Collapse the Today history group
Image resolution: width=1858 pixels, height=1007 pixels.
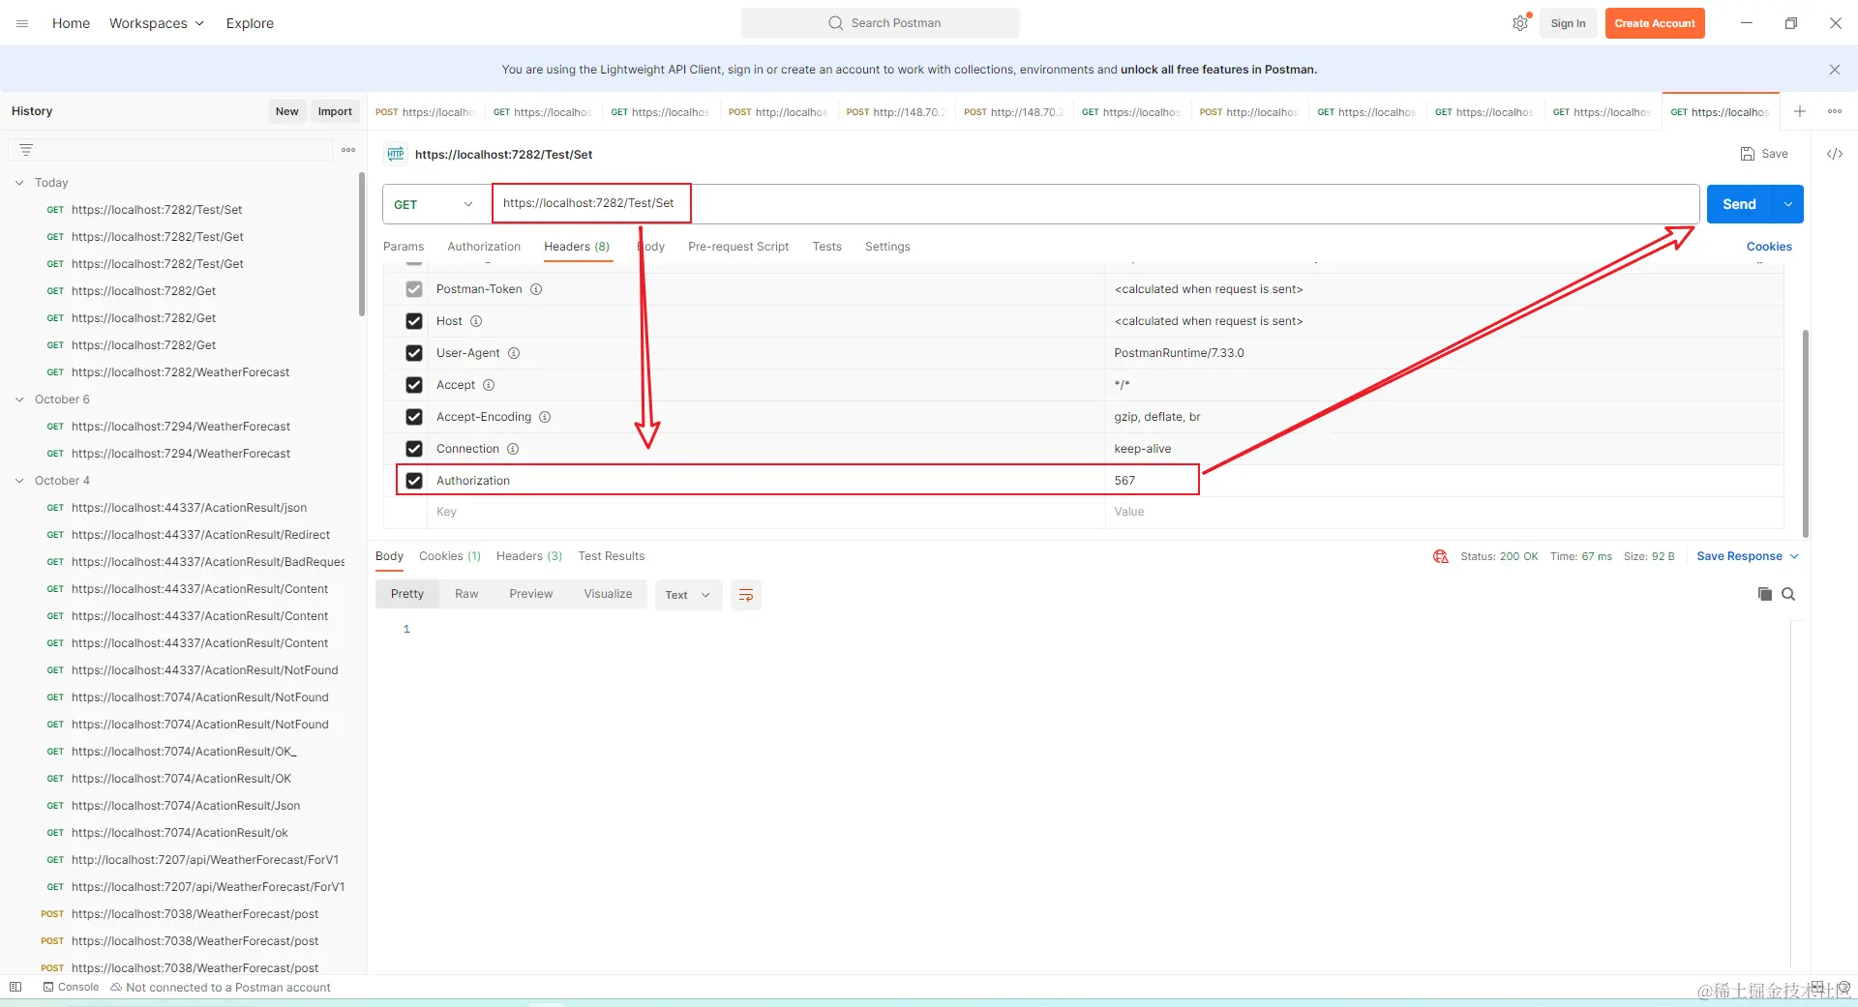[x=19, y=183]
